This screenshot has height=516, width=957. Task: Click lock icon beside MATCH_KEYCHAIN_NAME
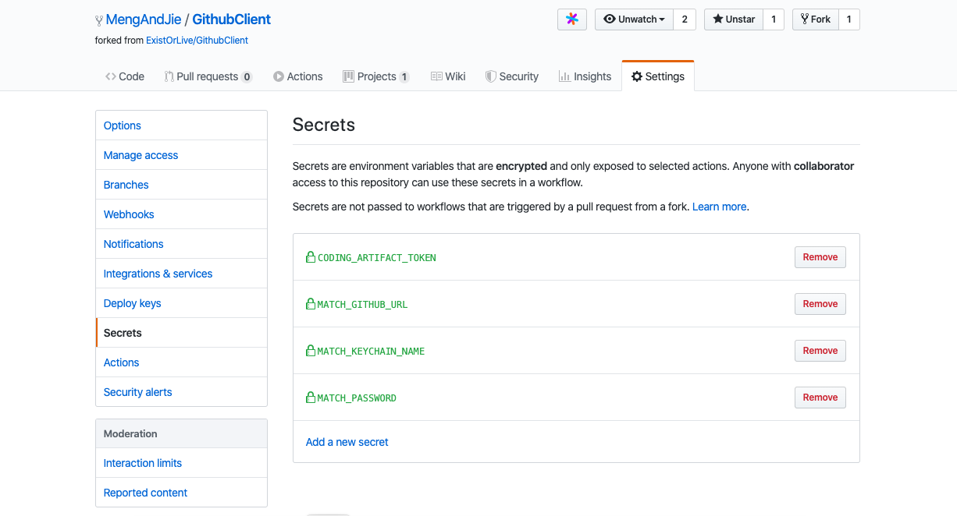(x=311, y=351)
